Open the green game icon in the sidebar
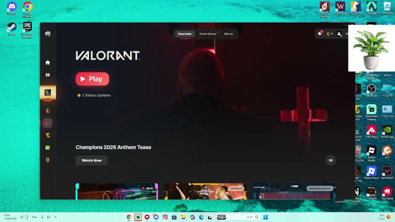 (48, 148)
